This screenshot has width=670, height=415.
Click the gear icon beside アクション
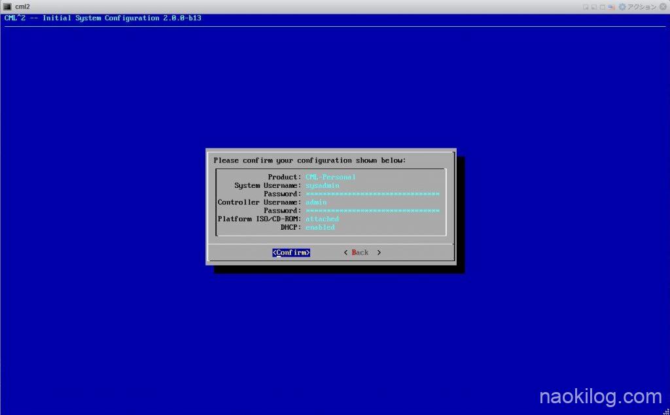click(622, 7)
